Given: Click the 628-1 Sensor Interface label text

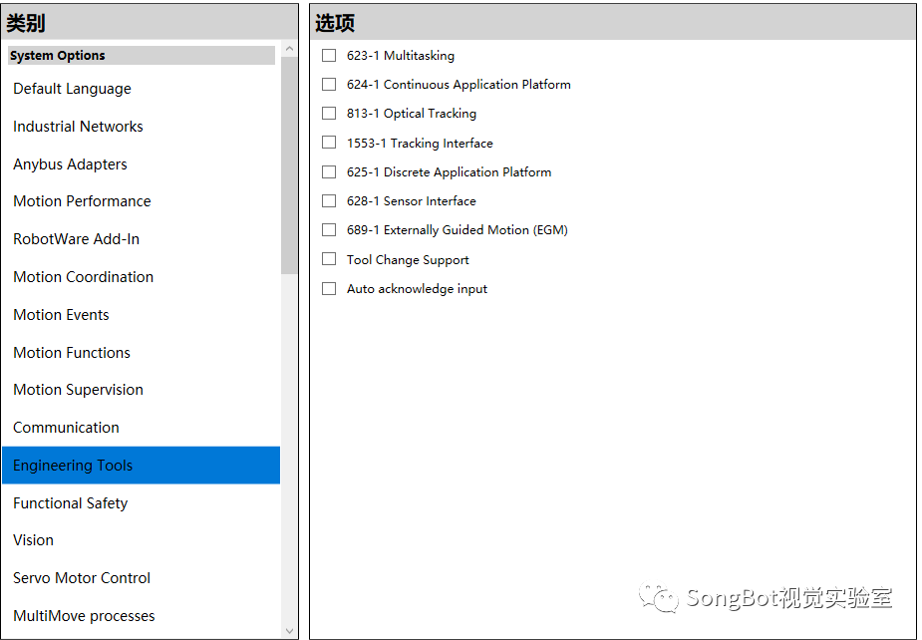Looking at the screenshot, I should tap(411, 200).
